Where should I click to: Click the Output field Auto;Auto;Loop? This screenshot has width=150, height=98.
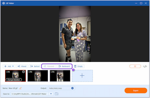(61, 88)
